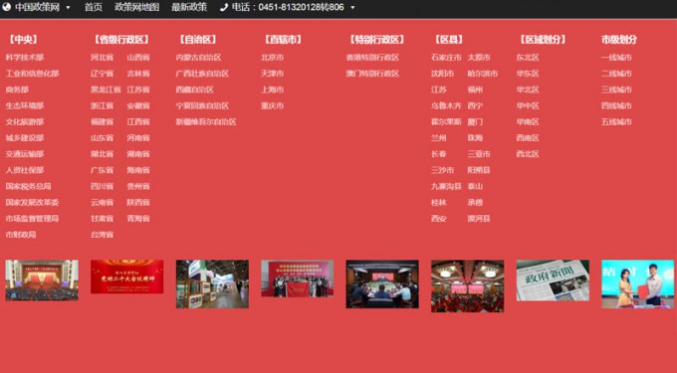Open the 政策网地图 menu item
The image size is (677, 373).
(x=136, y=7)
